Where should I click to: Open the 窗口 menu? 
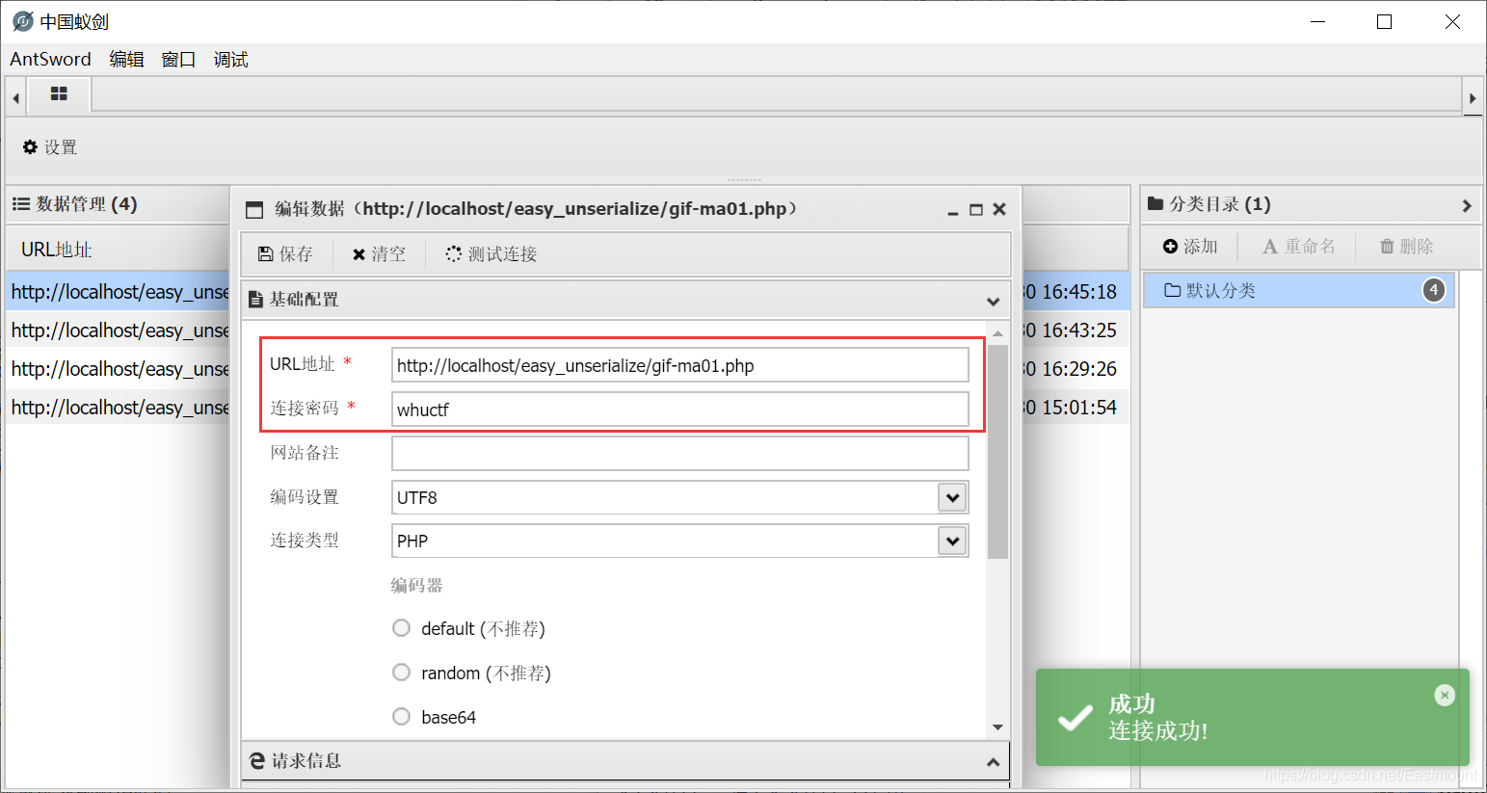tap(178, 59)
